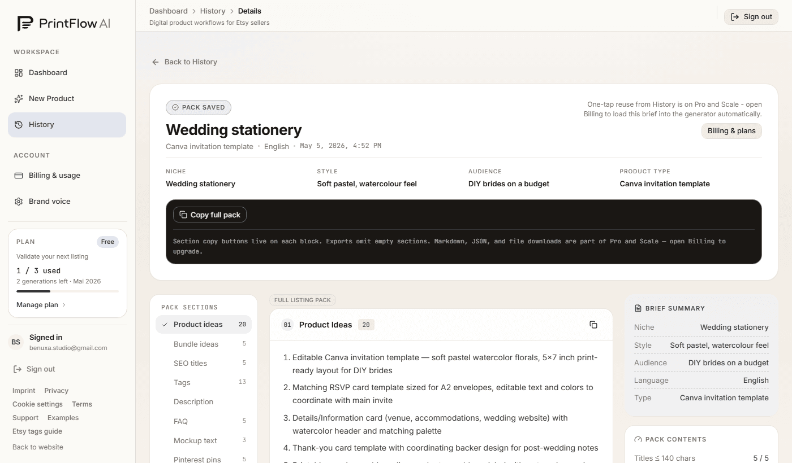The image size is (792, 463).
Task: Click the Billing card icon
Action: click(19, 176)
